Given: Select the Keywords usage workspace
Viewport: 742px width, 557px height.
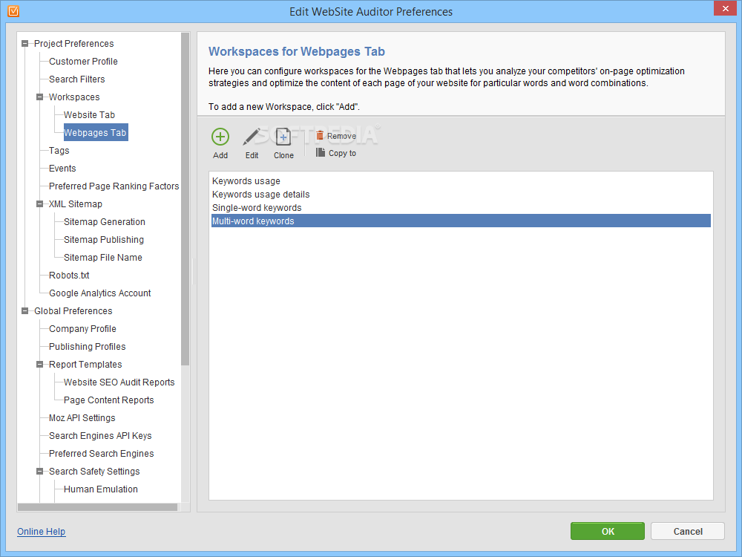Looking at the screenshot, I should [461, 181].
